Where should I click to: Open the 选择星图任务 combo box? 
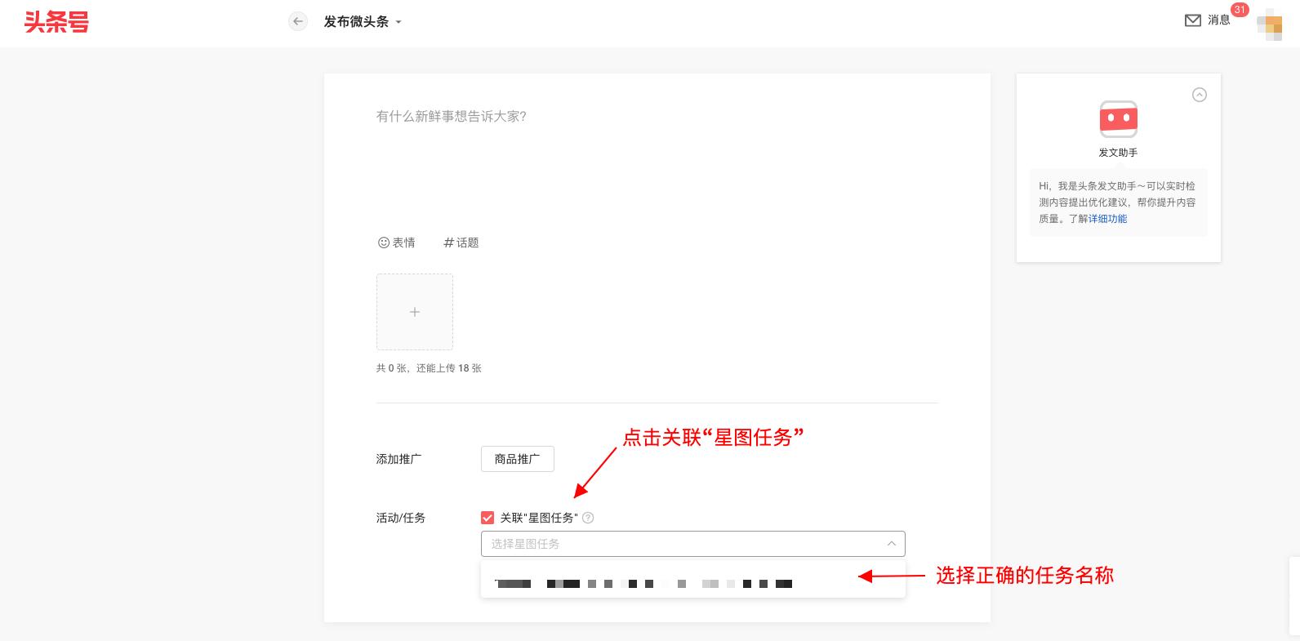[692, 544]
